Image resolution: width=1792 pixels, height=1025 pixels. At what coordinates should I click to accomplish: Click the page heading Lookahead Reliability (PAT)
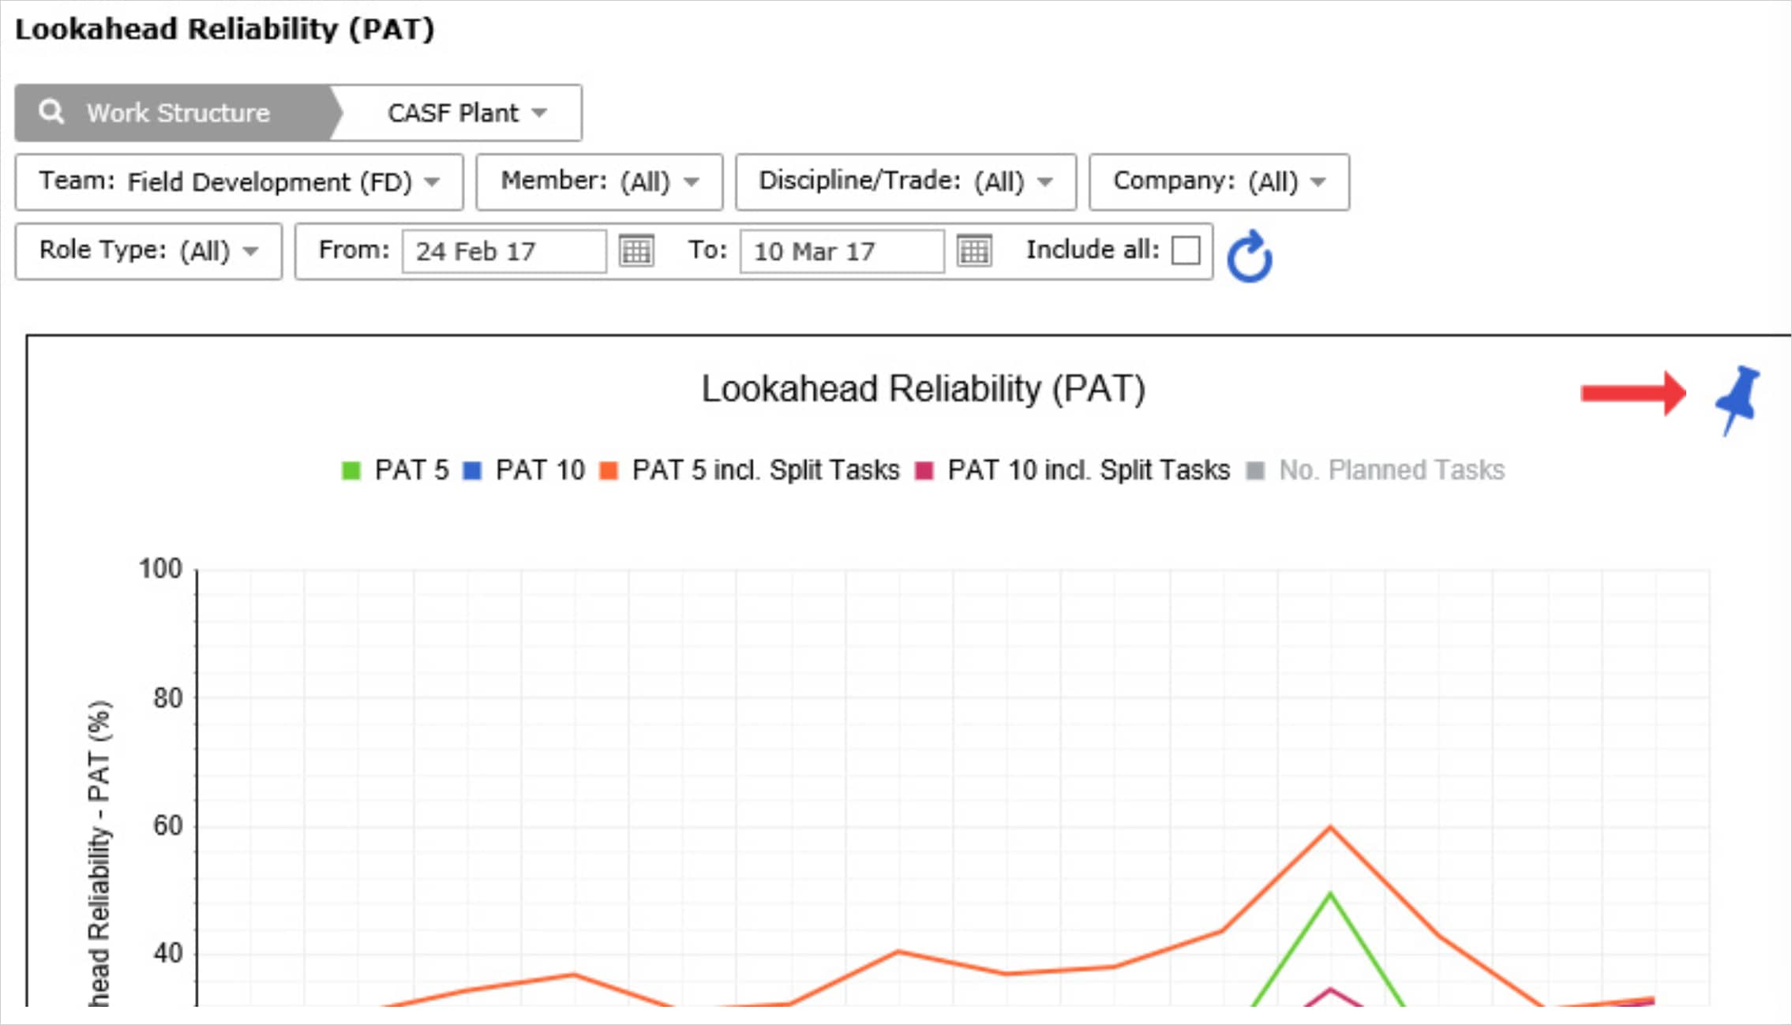225,29
